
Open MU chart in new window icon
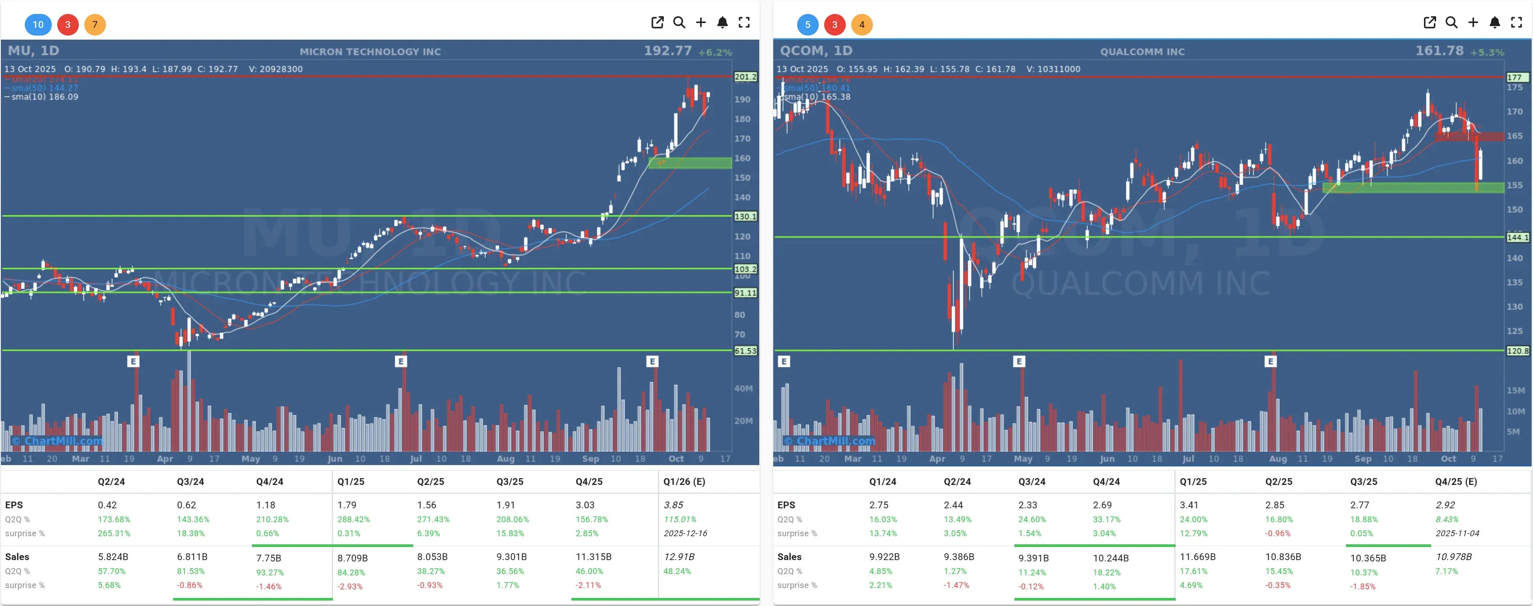[657, 23]
